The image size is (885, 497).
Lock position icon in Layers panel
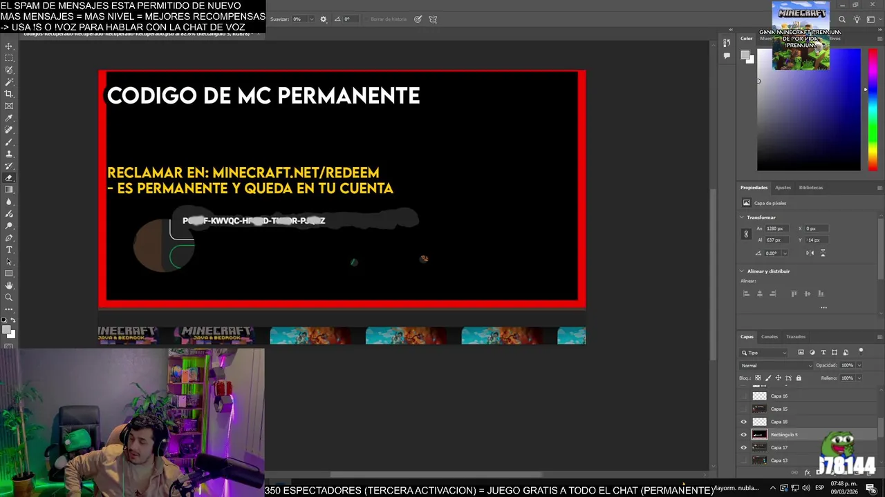tap(778, 378)
